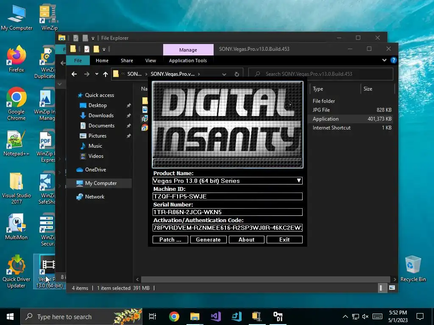Open the recent locations dropdown arrow
Screen dimensions: 434x325
pos(97,74)
